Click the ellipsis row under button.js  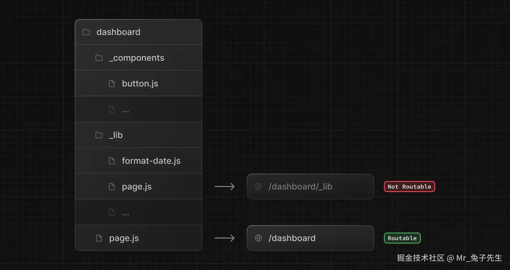point(138,109)
